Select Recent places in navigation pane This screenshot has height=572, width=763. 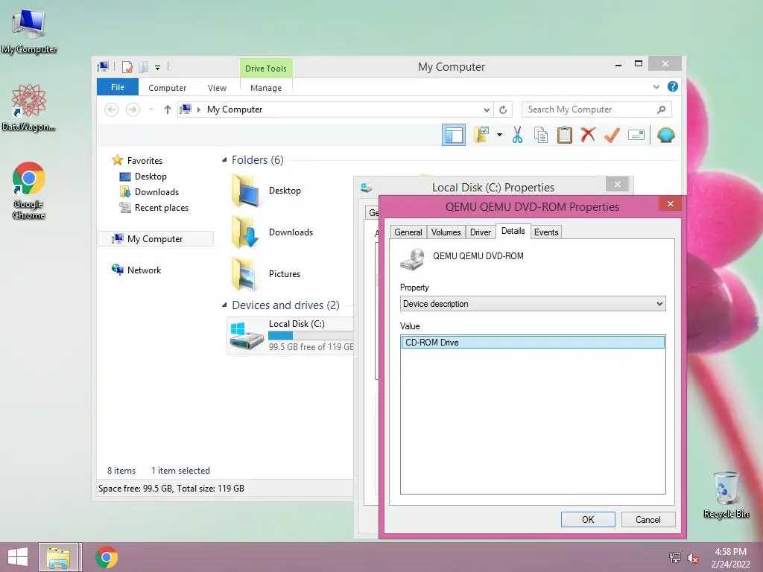click(x=161, y=208)
